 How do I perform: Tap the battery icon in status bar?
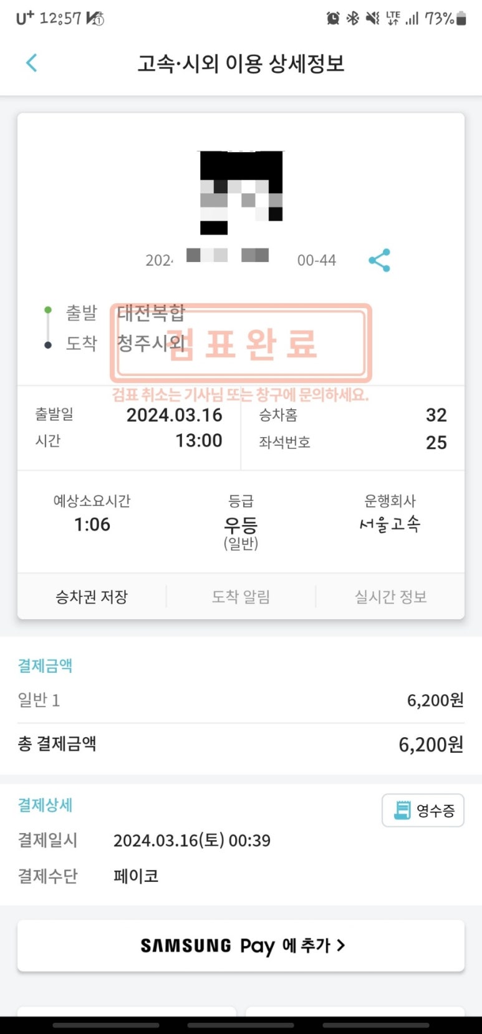pyautogui.click(x=461, y=19)
